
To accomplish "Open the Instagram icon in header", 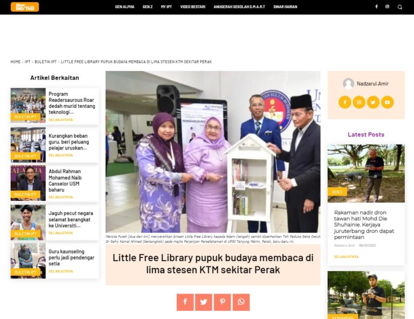I will [x=387, y=6].
